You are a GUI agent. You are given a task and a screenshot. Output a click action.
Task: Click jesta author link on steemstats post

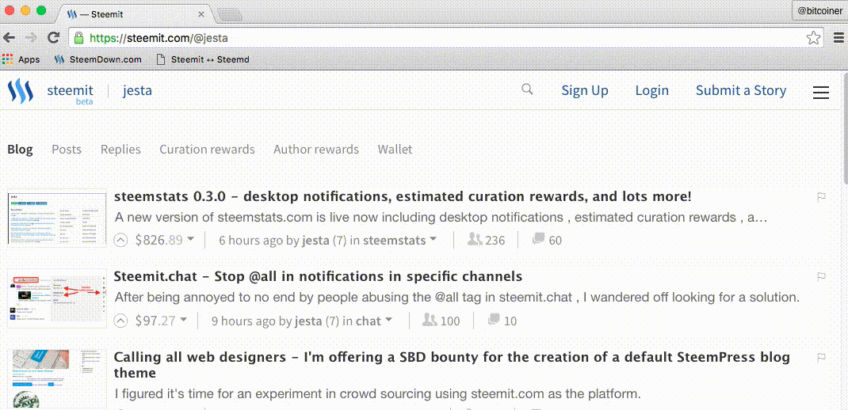coord(315,240)
